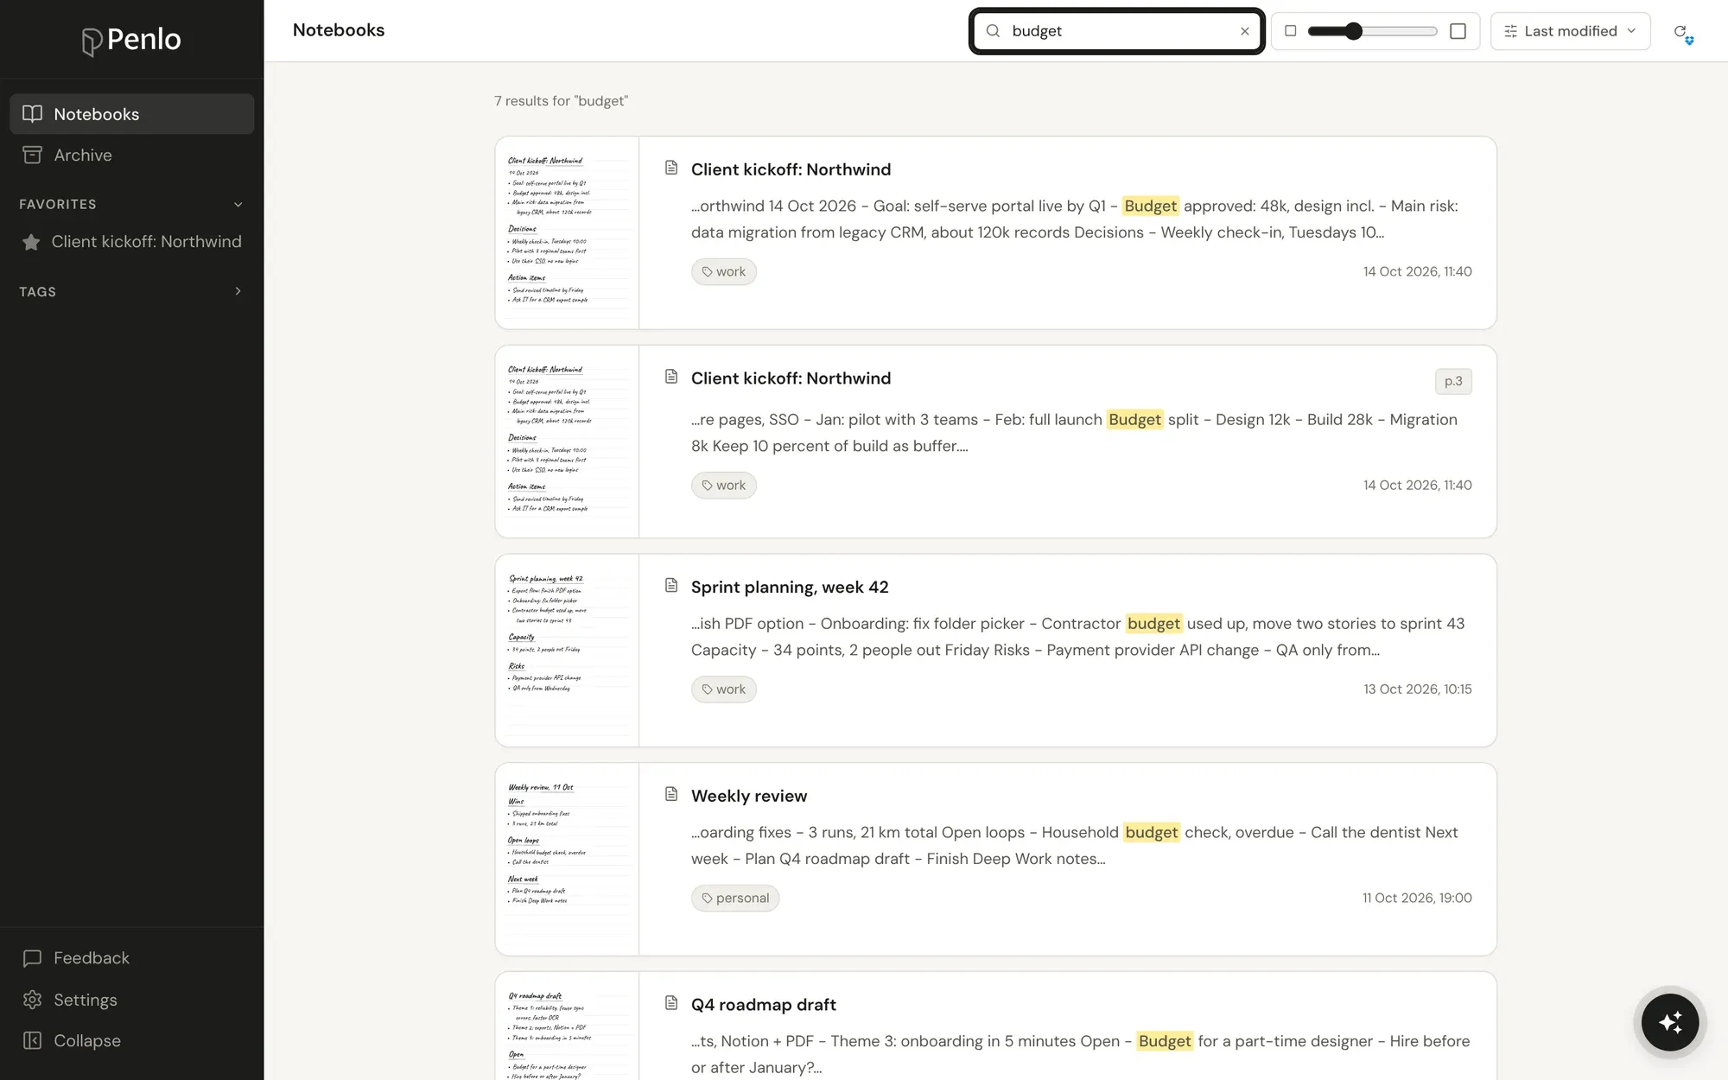Image resolution: width=1728 pixels, height=1080 pixels.
Task: Open favorite Client kickoff: Northwind
Action: [x=131, y=242]
